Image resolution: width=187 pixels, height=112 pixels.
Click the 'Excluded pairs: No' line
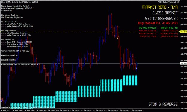pos(8,60)
